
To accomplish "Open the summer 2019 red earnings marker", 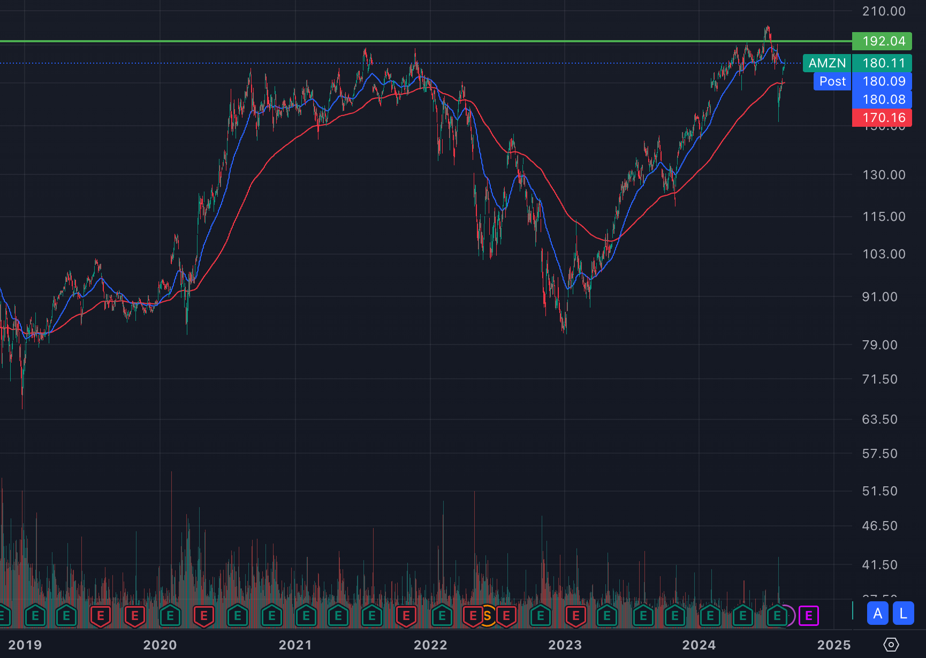I will [101, 616].
